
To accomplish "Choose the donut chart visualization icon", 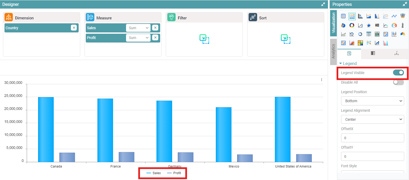I will point(352,25).
